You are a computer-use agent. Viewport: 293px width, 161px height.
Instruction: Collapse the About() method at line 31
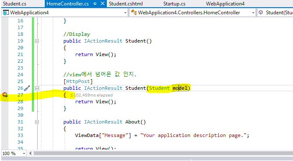[x=37, y=122]
